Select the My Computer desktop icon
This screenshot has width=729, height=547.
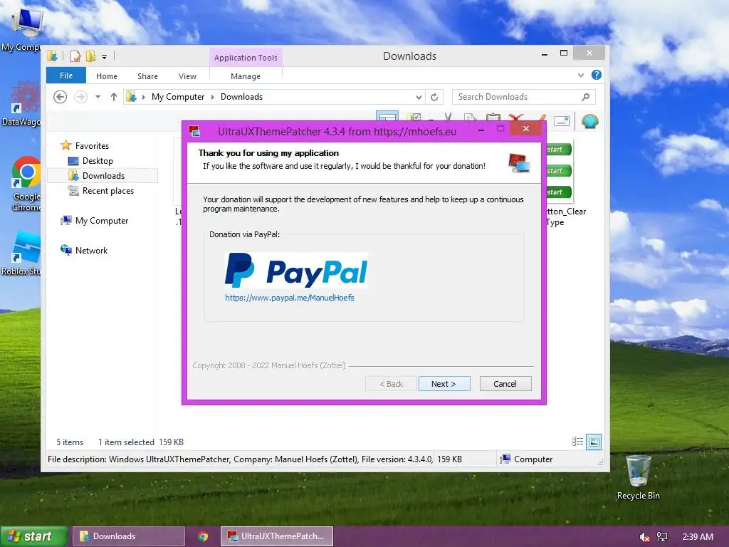pos(23,29)
